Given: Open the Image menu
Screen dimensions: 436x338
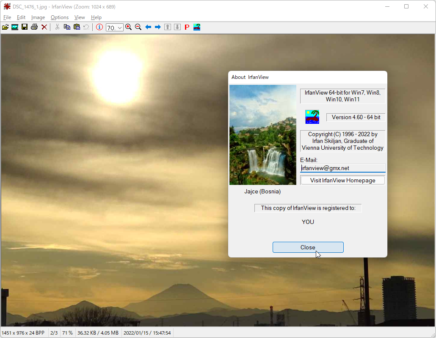Looking at the screenshot, I should pos(38,17).
